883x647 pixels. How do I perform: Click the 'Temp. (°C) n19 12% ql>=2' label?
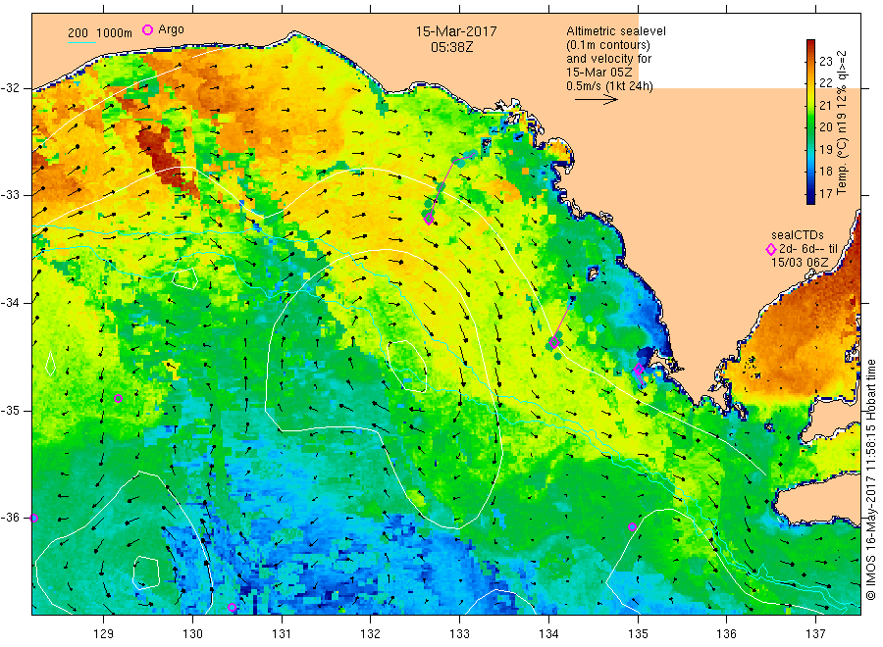coord(842,123)
